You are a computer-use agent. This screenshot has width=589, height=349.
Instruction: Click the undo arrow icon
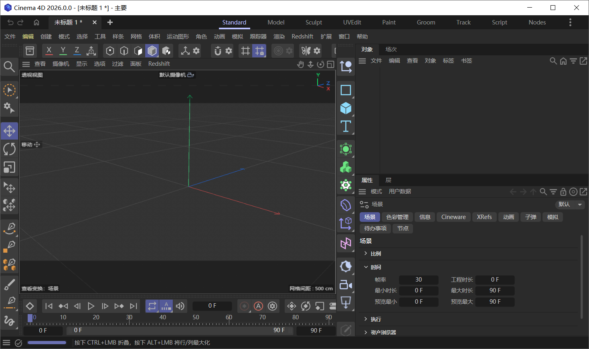tap(10, 22)
